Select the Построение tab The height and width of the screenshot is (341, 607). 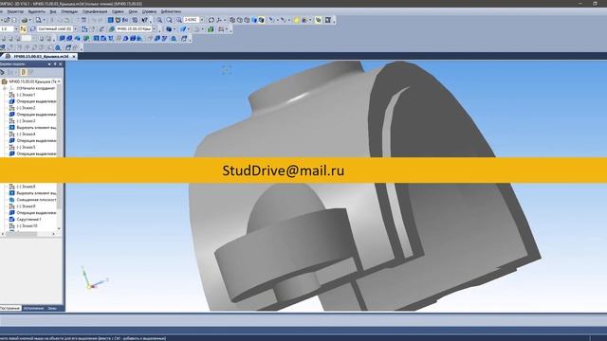(10, 308)
